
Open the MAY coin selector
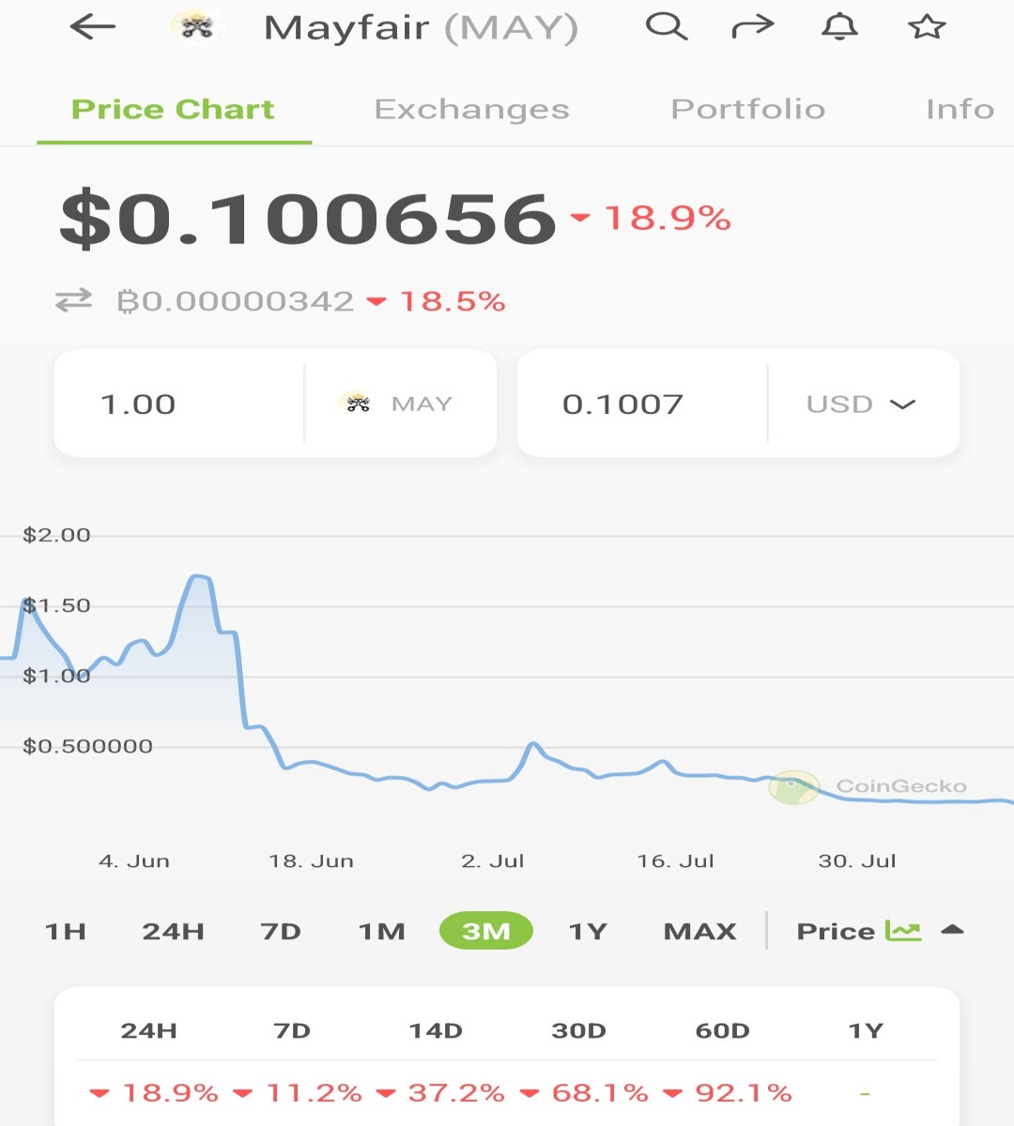click(395, 403)
